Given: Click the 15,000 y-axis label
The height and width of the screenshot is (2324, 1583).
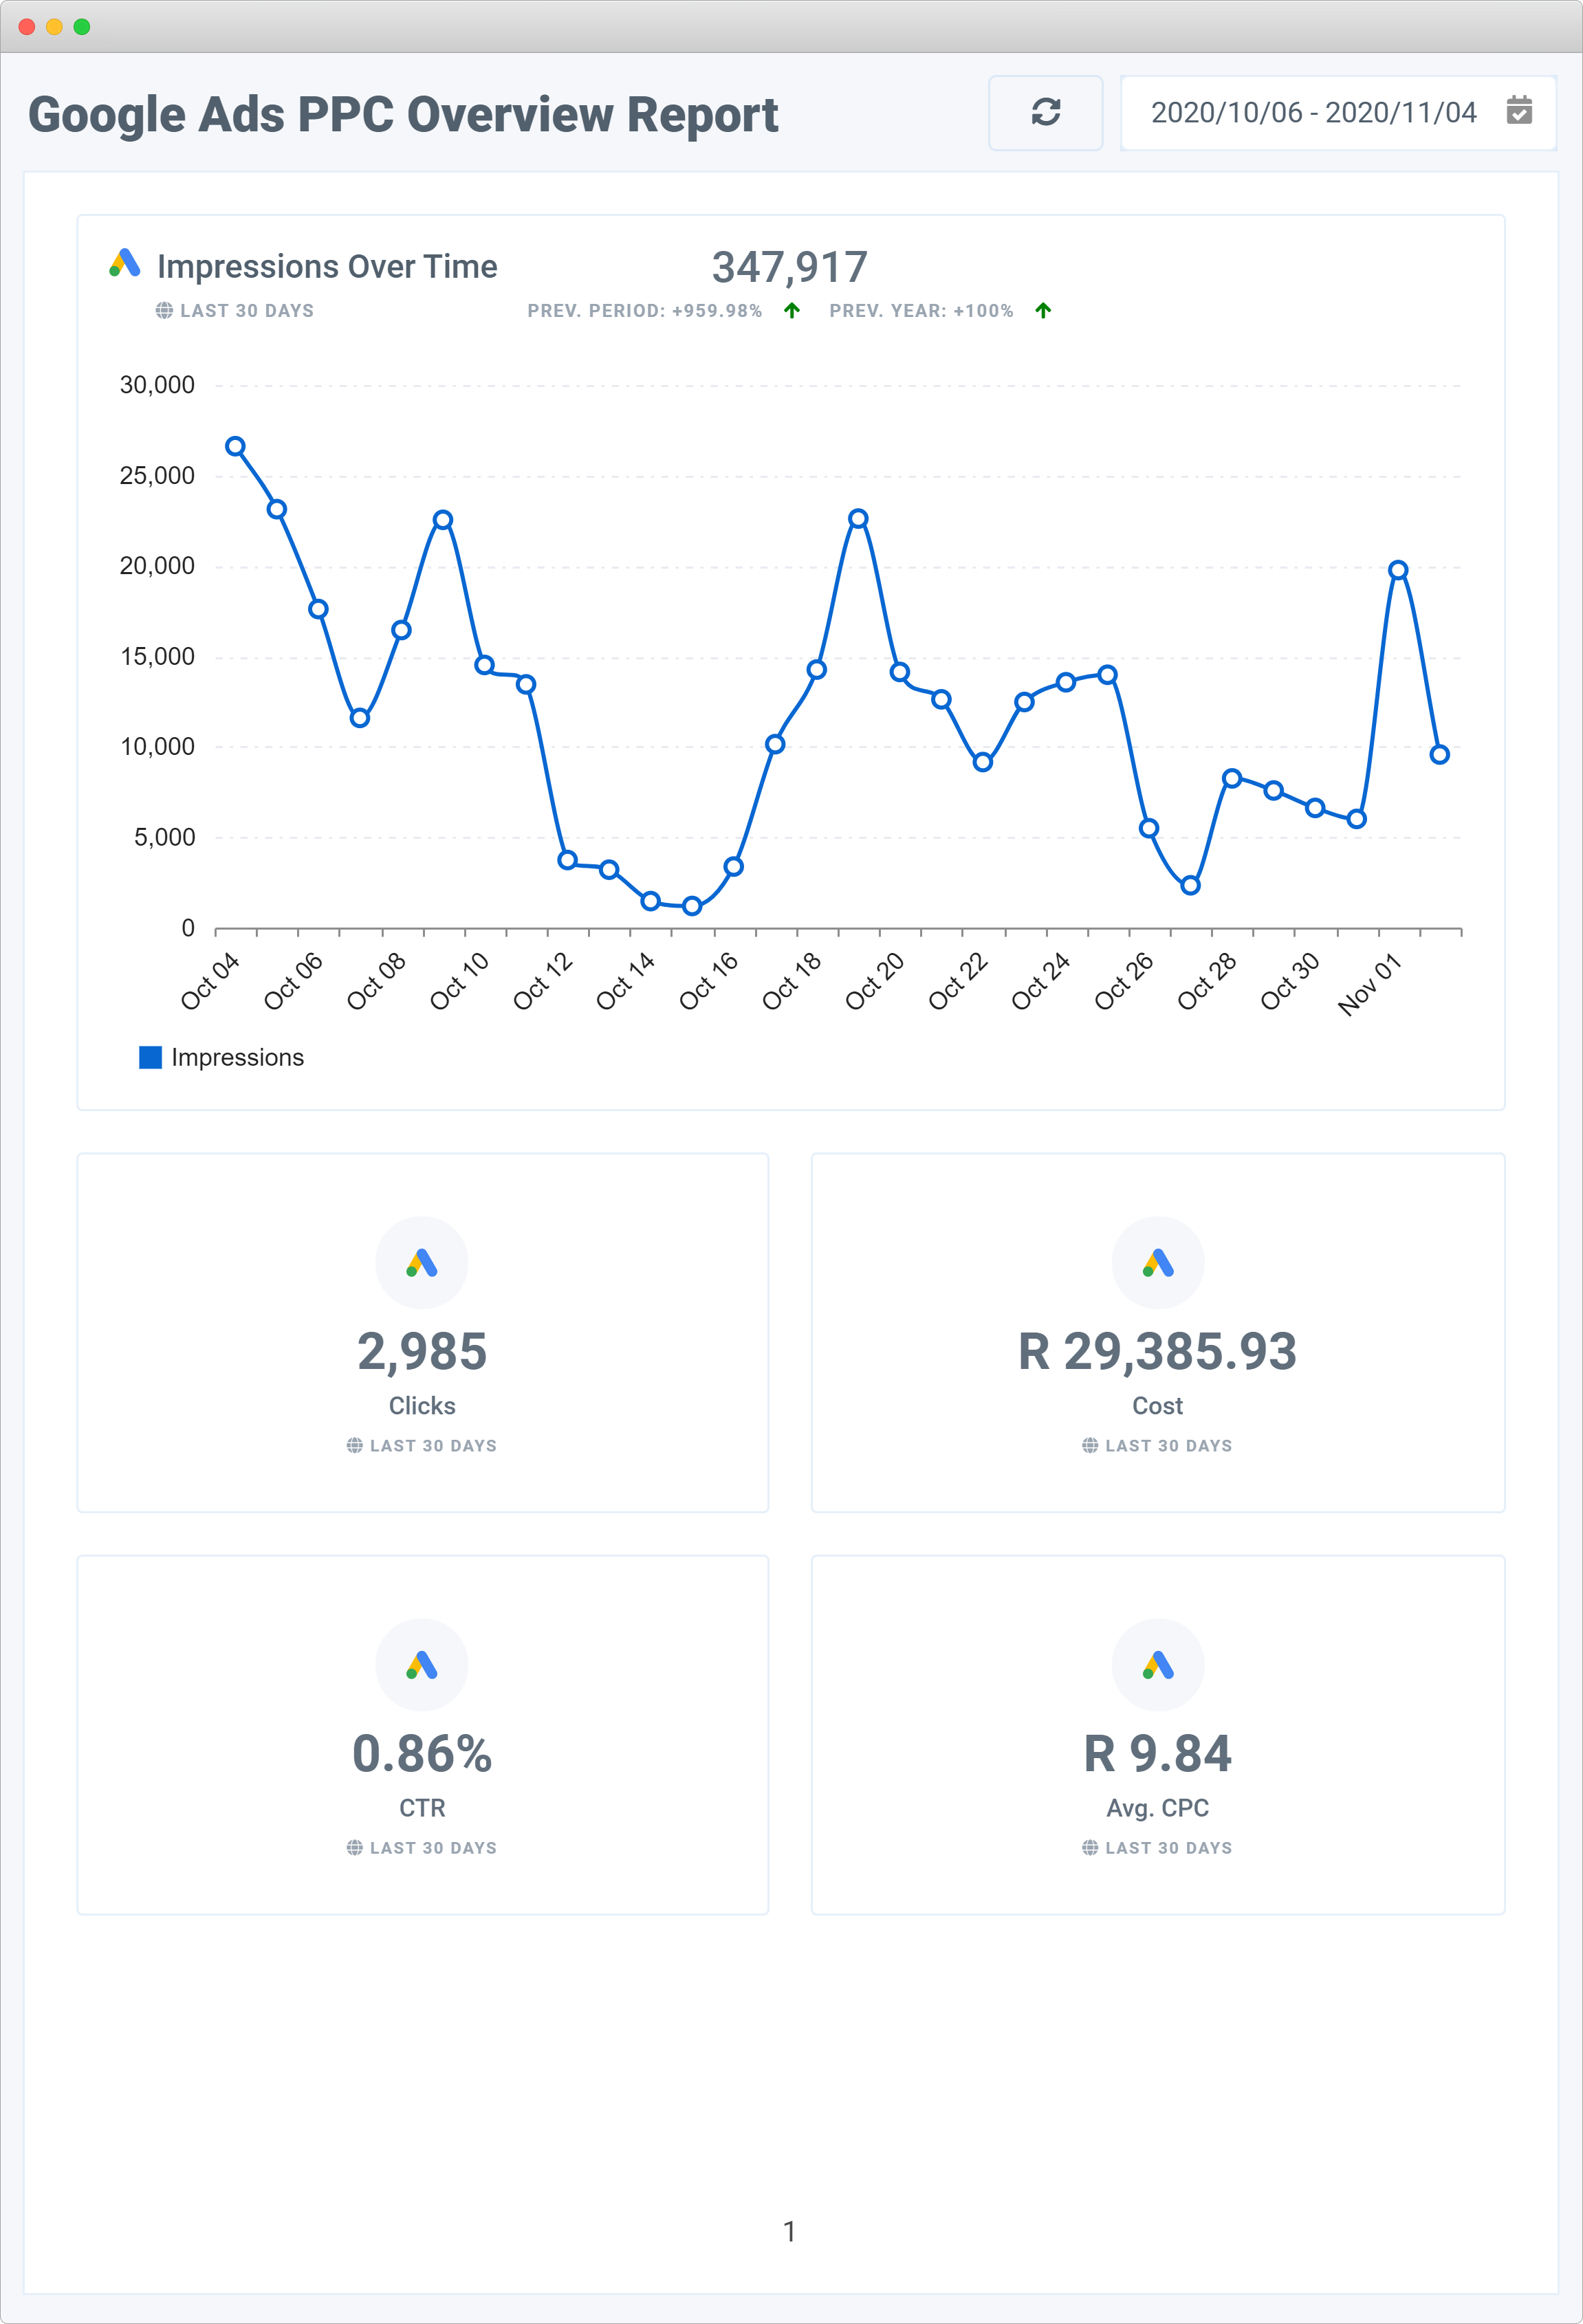Looking at the screenshot, I should click(x=157, y=657).
